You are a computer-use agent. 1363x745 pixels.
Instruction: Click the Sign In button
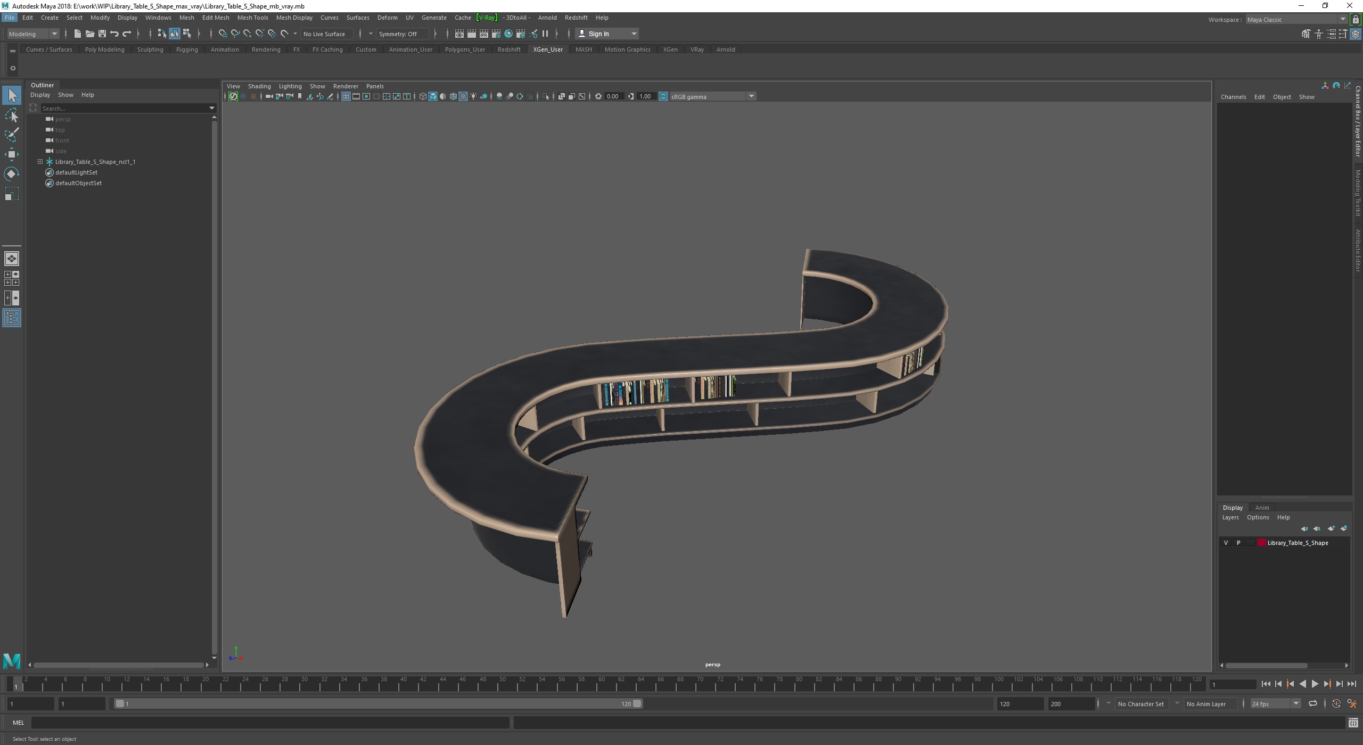coord(598,34)
